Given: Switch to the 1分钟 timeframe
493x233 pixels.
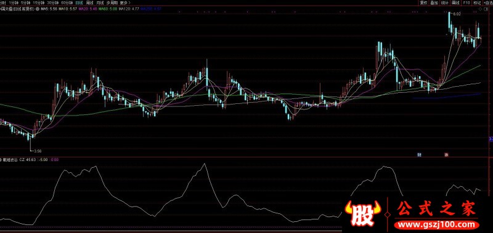Looking at the screenshot, I should 14,2.
